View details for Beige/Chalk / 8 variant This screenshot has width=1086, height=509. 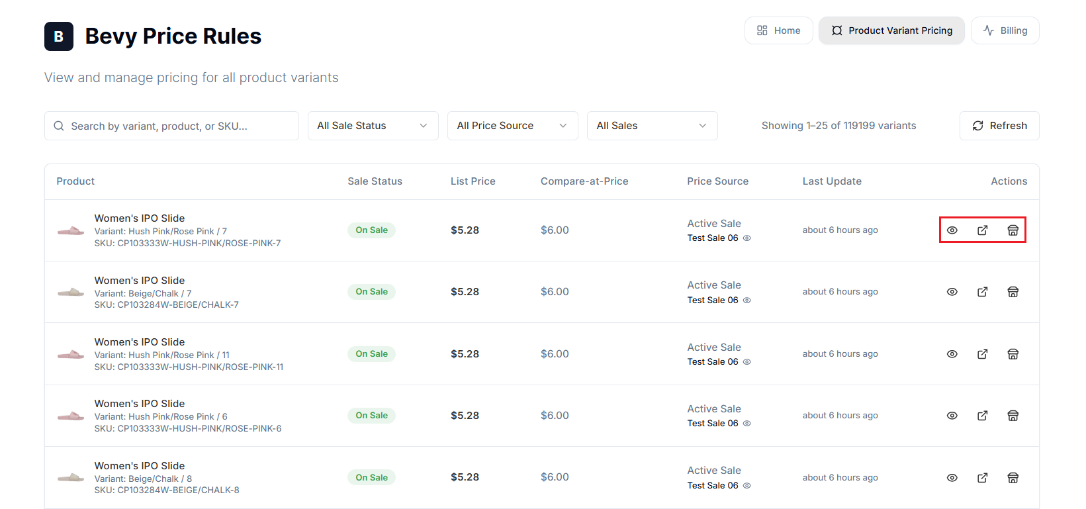952,478
